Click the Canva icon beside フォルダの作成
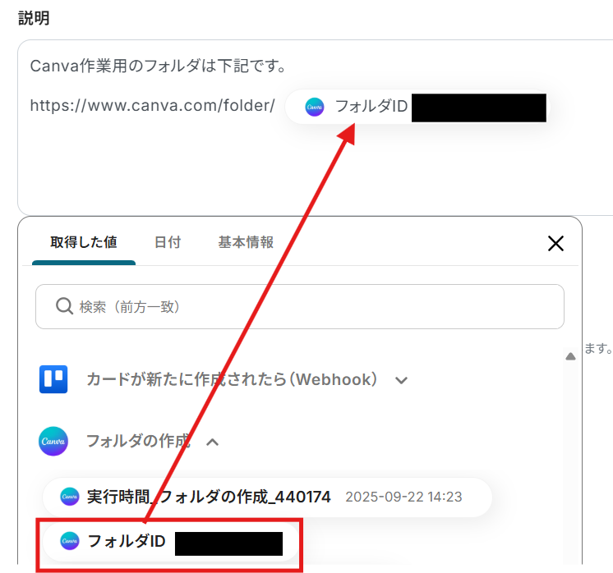 click(53, 441)
